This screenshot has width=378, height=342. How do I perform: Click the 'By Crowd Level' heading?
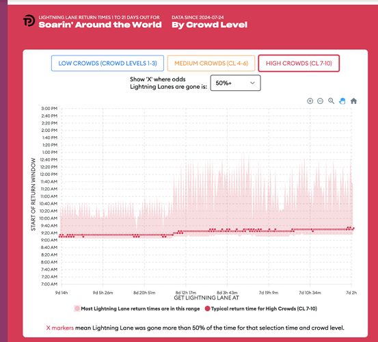[209, 25]
